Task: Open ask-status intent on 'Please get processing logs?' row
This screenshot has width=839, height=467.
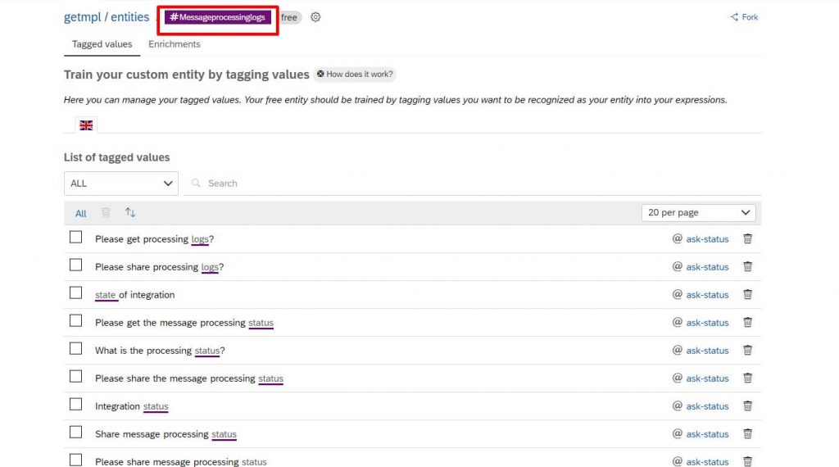Action: (707, 239)
